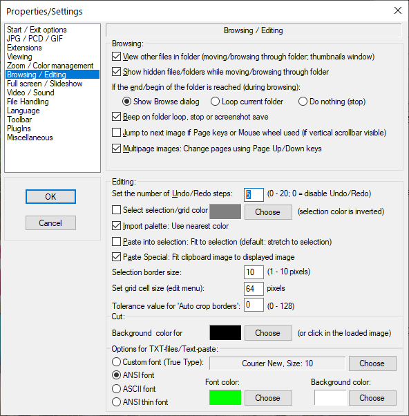This screenshot has width=409, height=416.
Task: Cancel the settings dialog
Action: pos(50,223)
